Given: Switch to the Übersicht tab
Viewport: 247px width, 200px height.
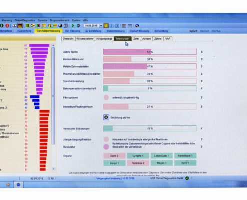Looking at the screenshot, I should tap(68, 39).
